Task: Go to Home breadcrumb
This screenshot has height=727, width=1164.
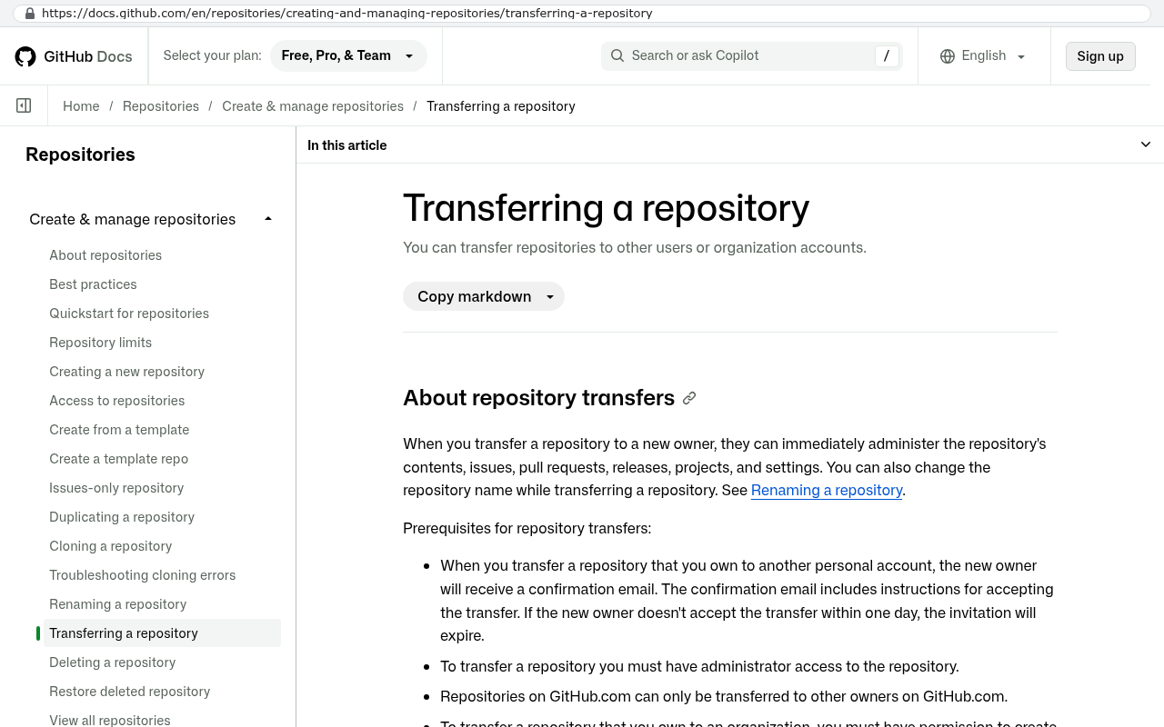Action: point(81,106)
